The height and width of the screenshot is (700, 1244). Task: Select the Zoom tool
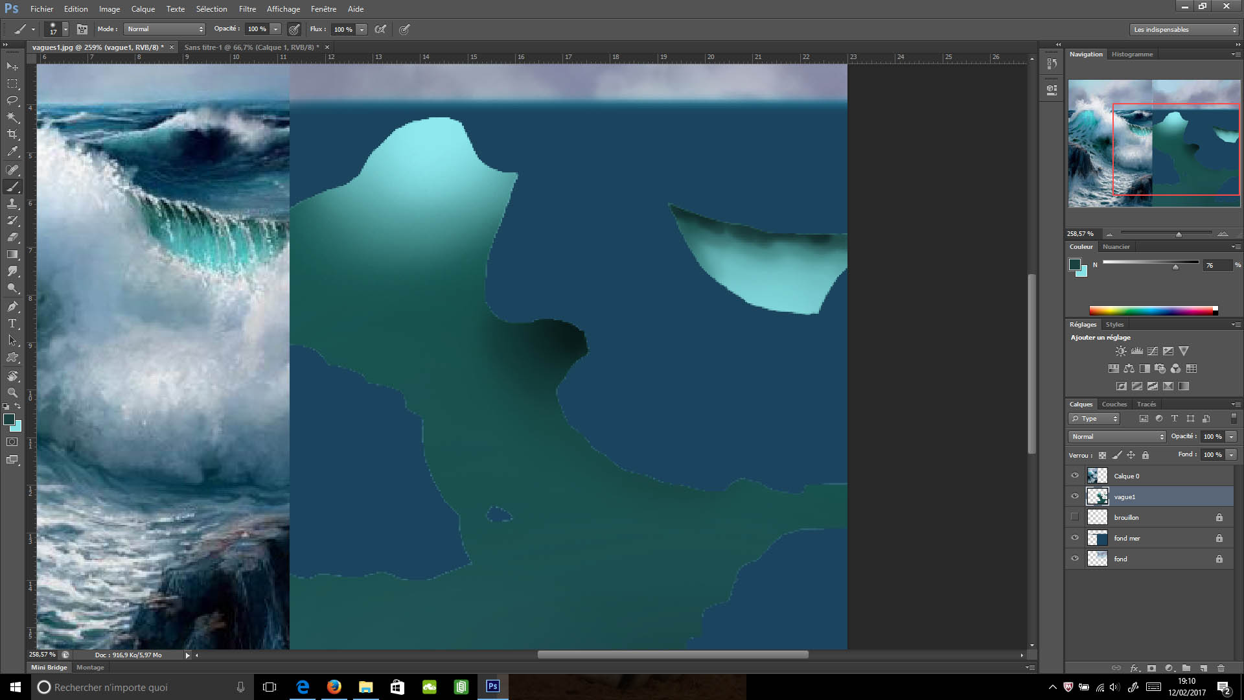12,393
